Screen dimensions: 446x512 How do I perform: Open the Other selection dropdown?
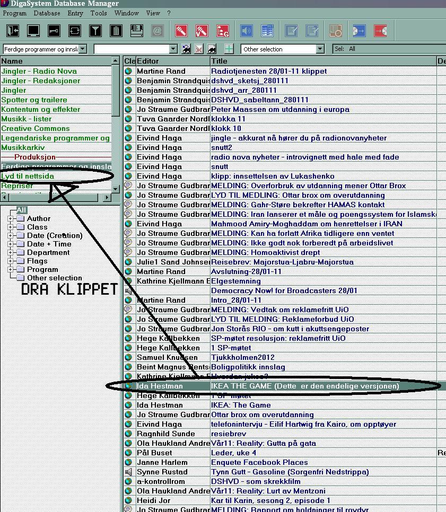click(320, 49)
